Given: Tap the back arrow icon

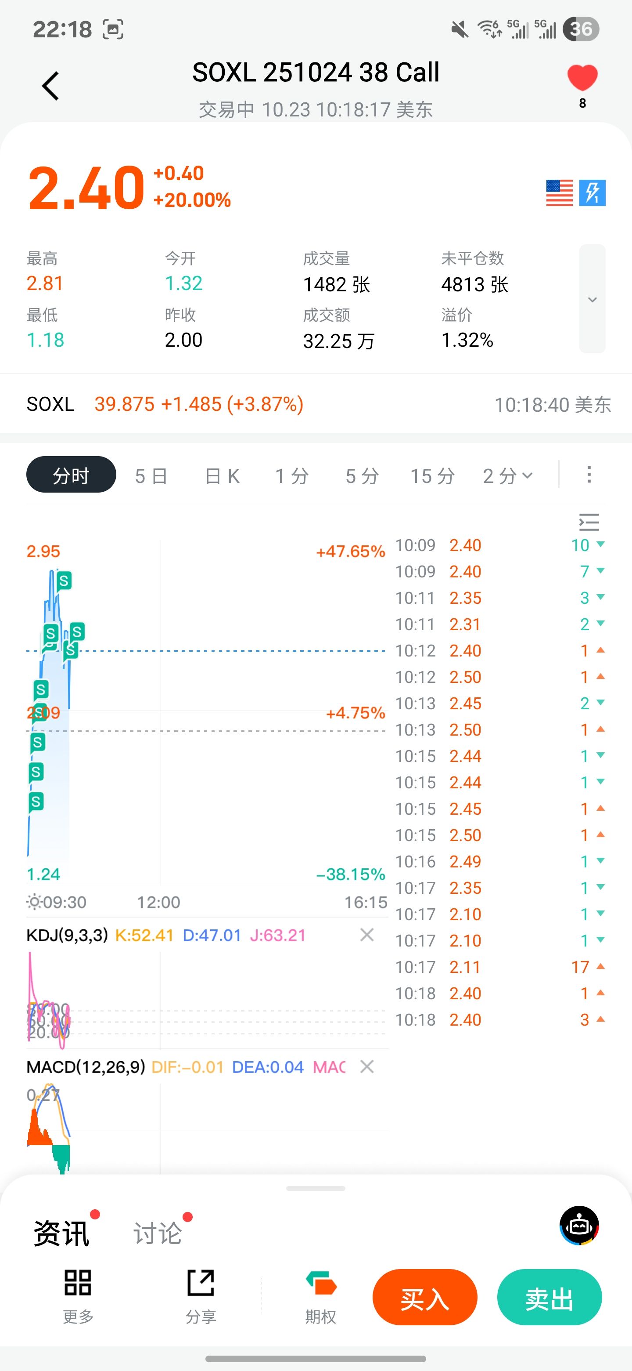Looking at the screenshot, I should point(50,86).
